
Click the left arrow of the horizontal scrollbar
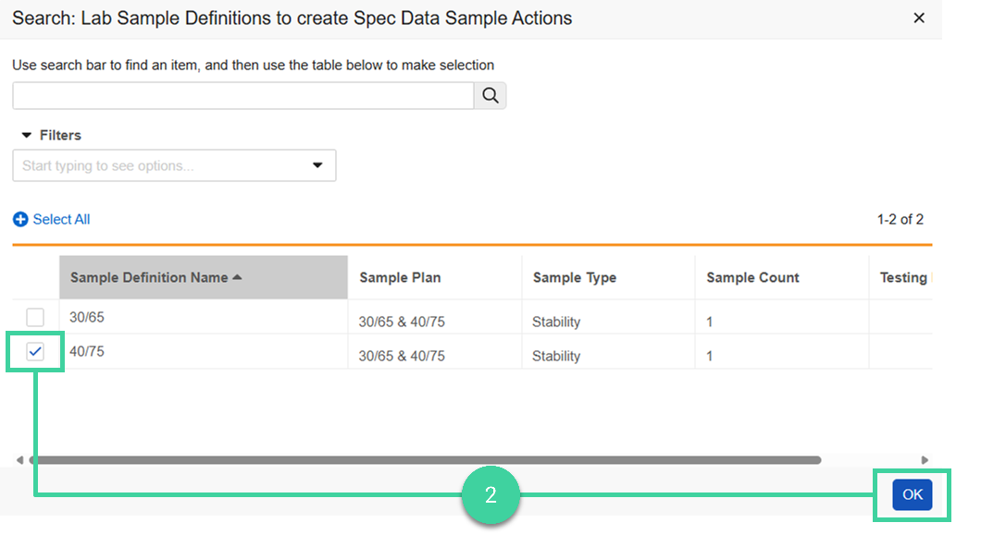[19, 459]
